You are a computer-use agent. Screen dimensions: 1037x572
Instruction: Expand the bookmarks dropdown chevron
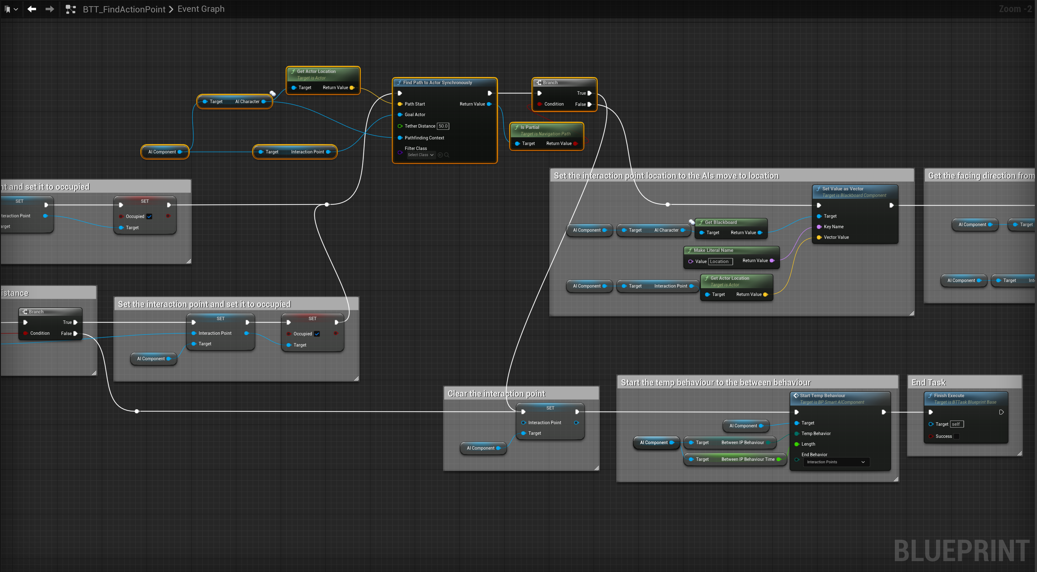16,9
